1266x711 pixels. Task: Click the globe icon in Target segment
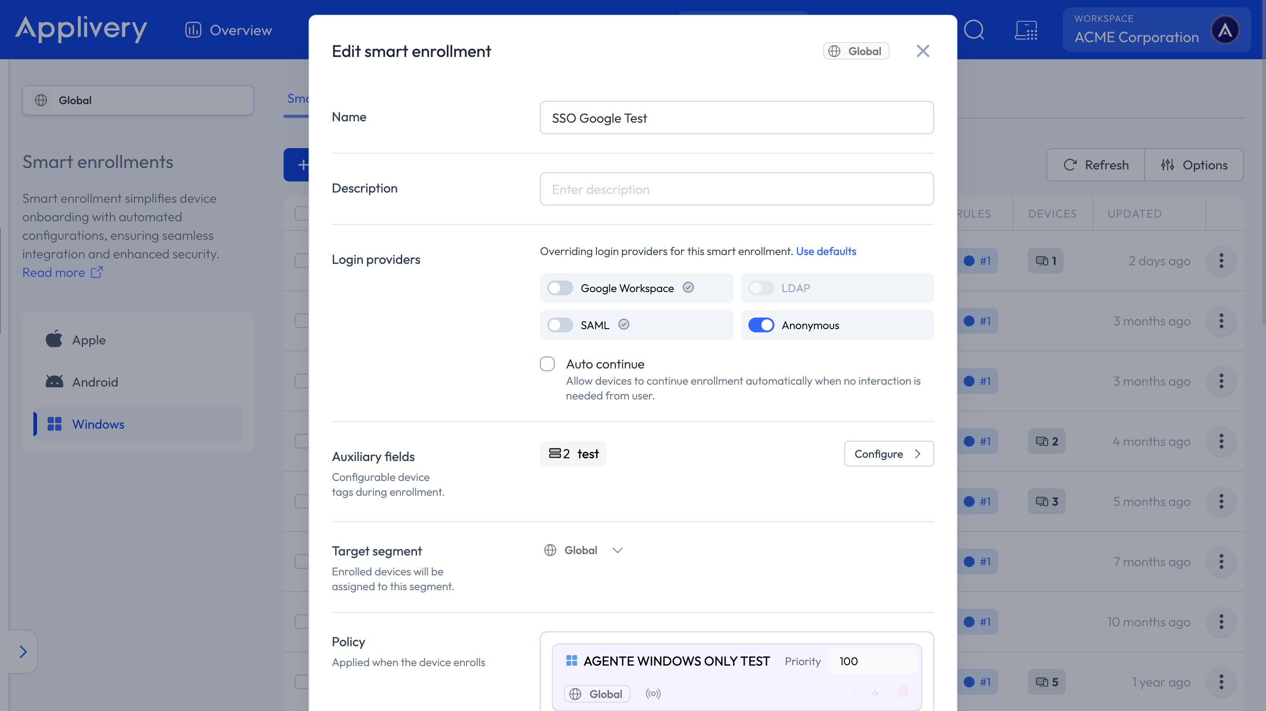click(550, 550)
